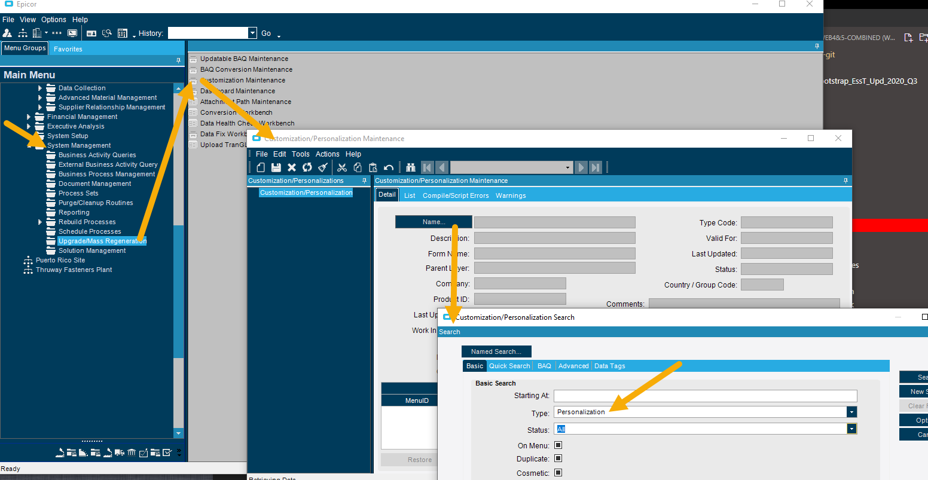This screenshot has width=928, height=480.
Task: Click the last record navigation arrow
Action: pos(596,167)
